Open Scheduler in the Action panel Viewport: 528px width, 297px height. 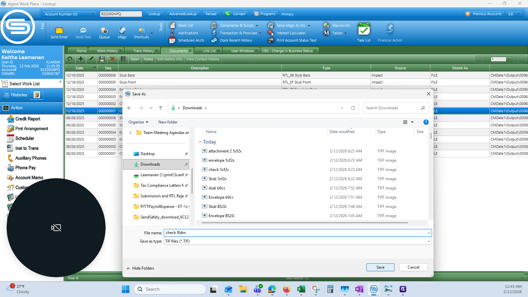click(x=25, y=138)
